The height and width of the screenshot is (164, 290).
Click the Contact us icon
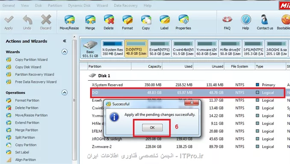coord(264,20)
